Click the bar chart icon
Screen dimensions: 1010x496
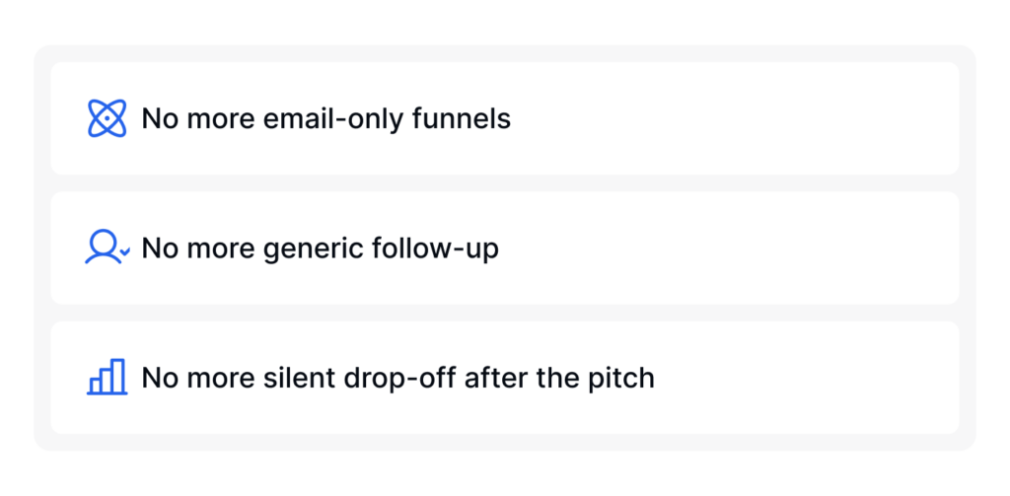coord(107,377)
